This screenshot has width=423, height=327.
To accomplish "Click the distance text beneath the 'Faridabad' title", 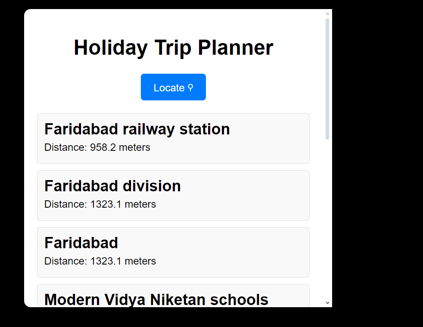I will [x=100, y=261].
